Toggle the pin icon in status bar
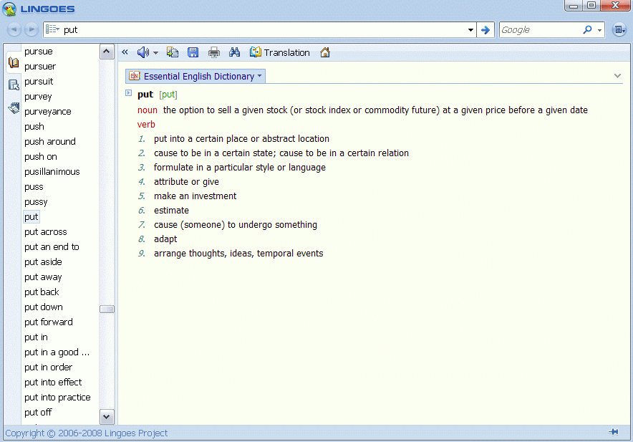This screenshot has width=633, height=442. click(614, 432)
